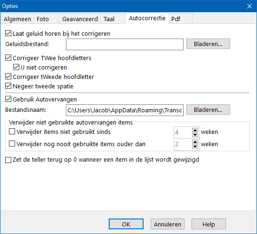Toggle IJ niet corrigeren checkbox
Screen dimensions: 257x234
pos(16,67)
